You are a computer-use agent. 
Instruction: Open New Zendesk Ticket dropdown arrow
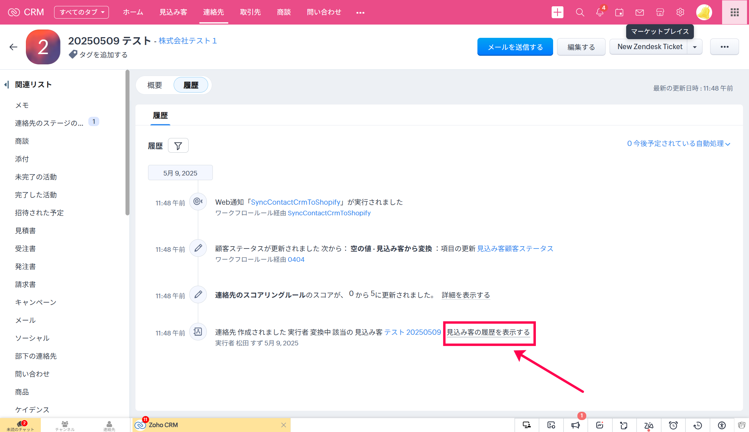pyautogui.click(x=695, y=47)
